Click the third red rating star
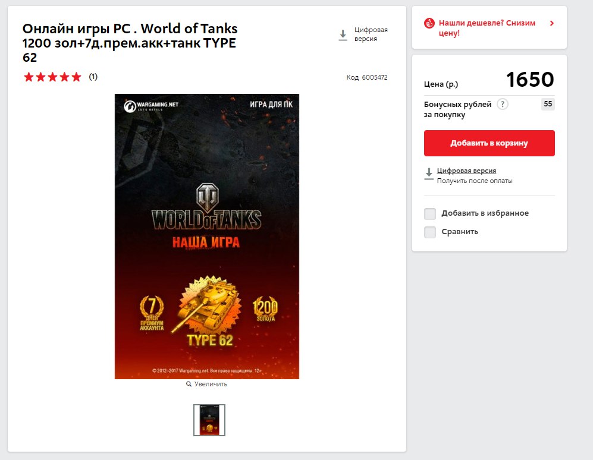This screenshot has height=460, width=593. tap(52, 77)
